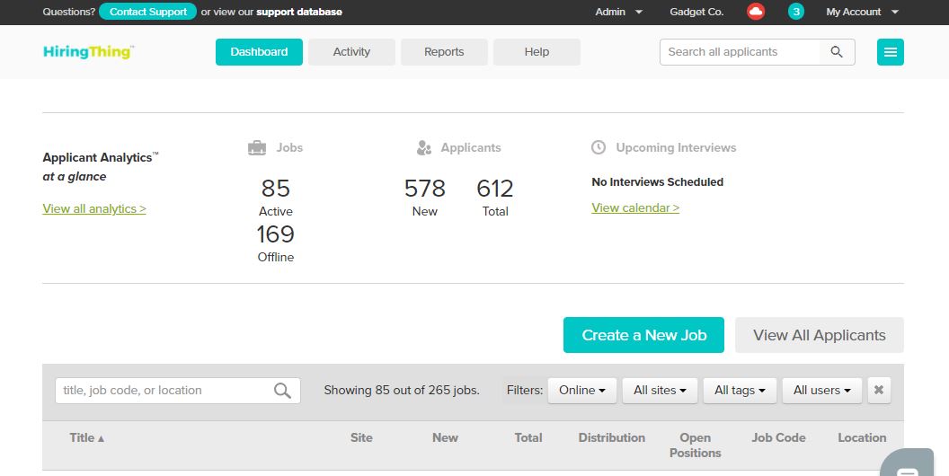This screenshot has width=949, height=476.
Task: Expand the My Account dropdown
Action: 863,12
